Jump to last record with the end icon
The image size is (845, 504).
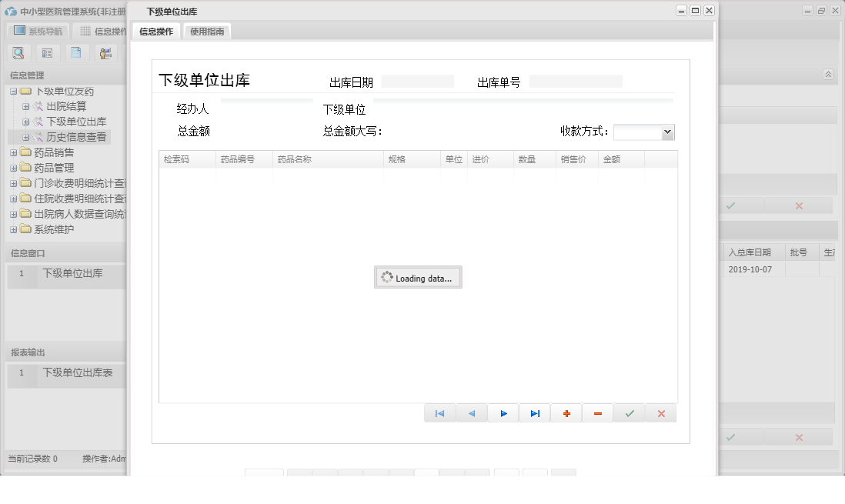[534, 413]
